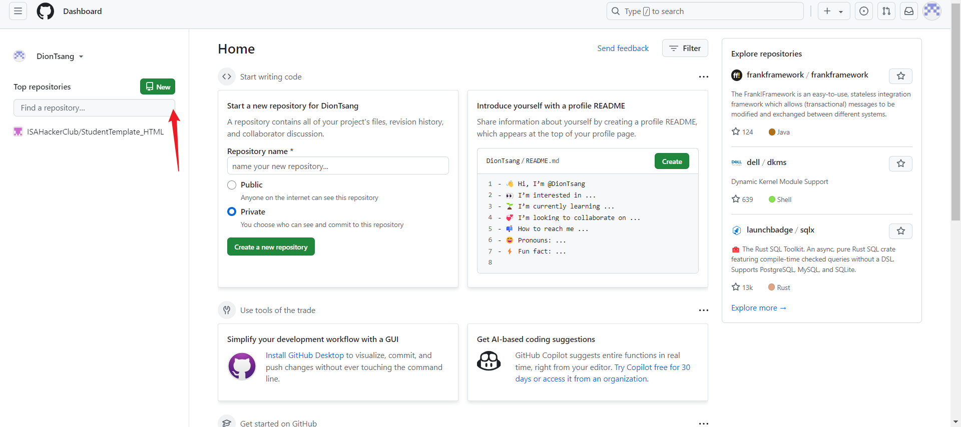Click the Java language color dot

(x=772, y=132)
